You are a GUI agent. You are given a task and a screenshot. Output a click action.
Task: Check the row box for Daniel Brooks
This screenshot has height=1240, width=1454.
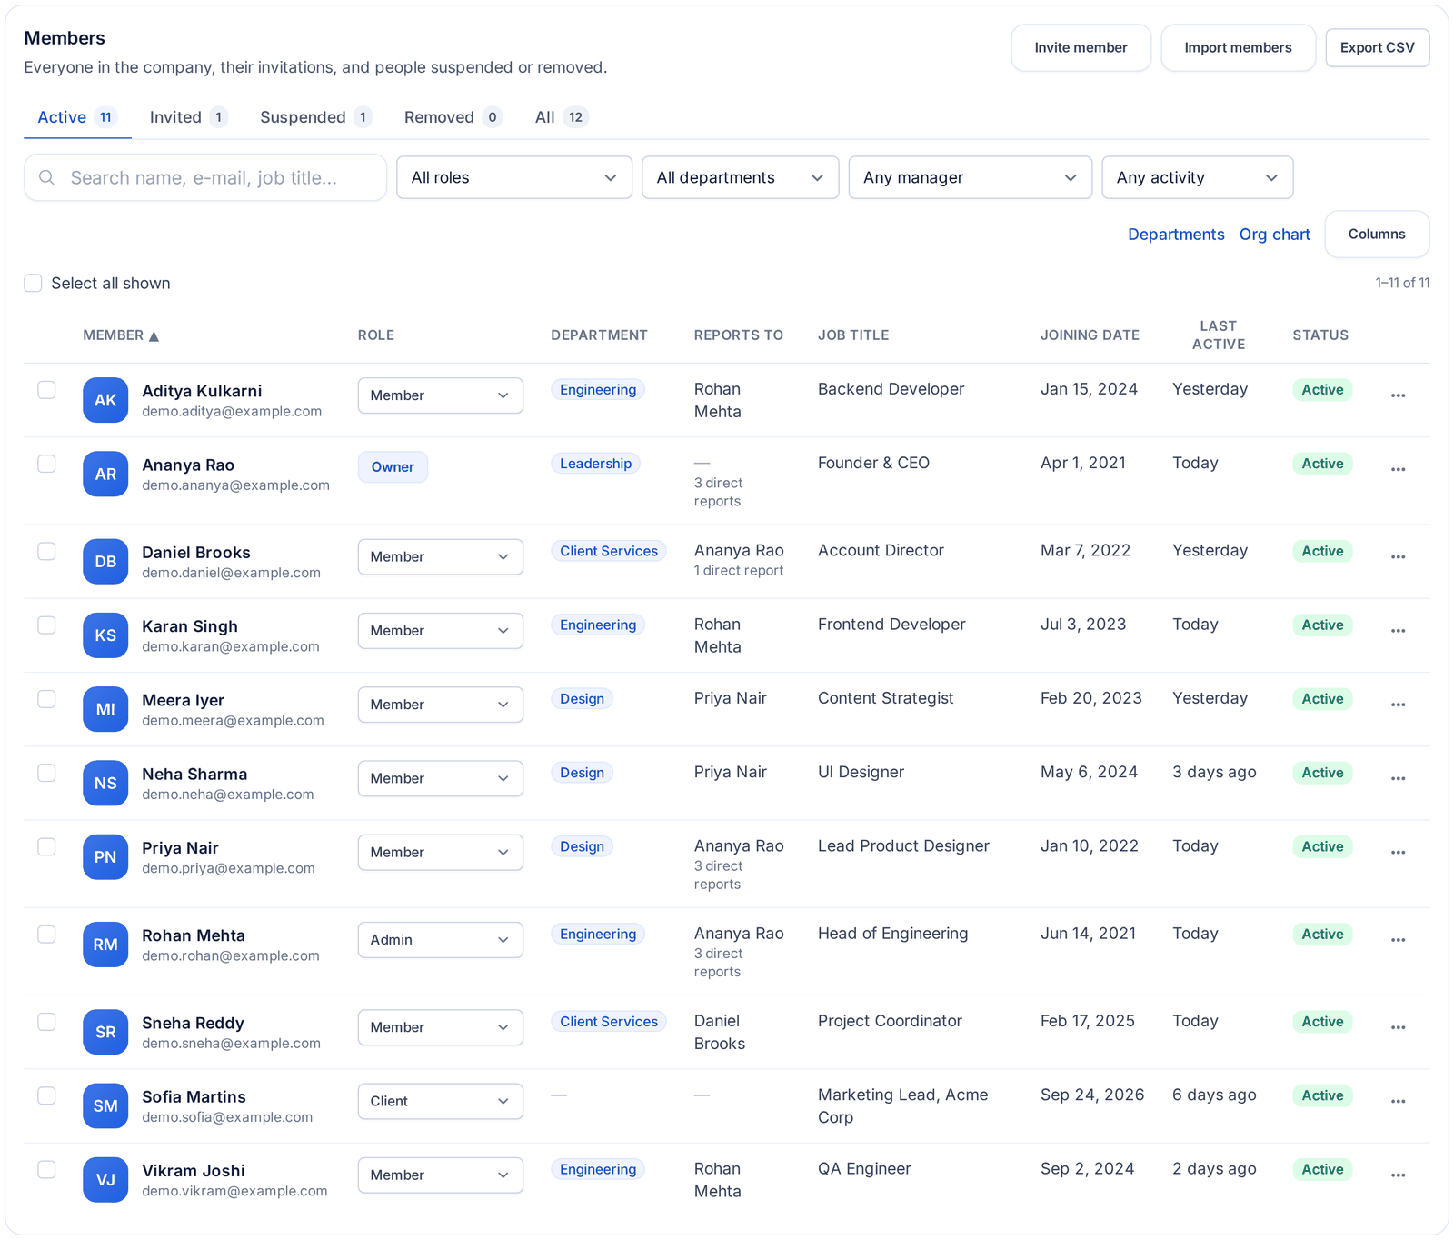click(x=46, y=552)
